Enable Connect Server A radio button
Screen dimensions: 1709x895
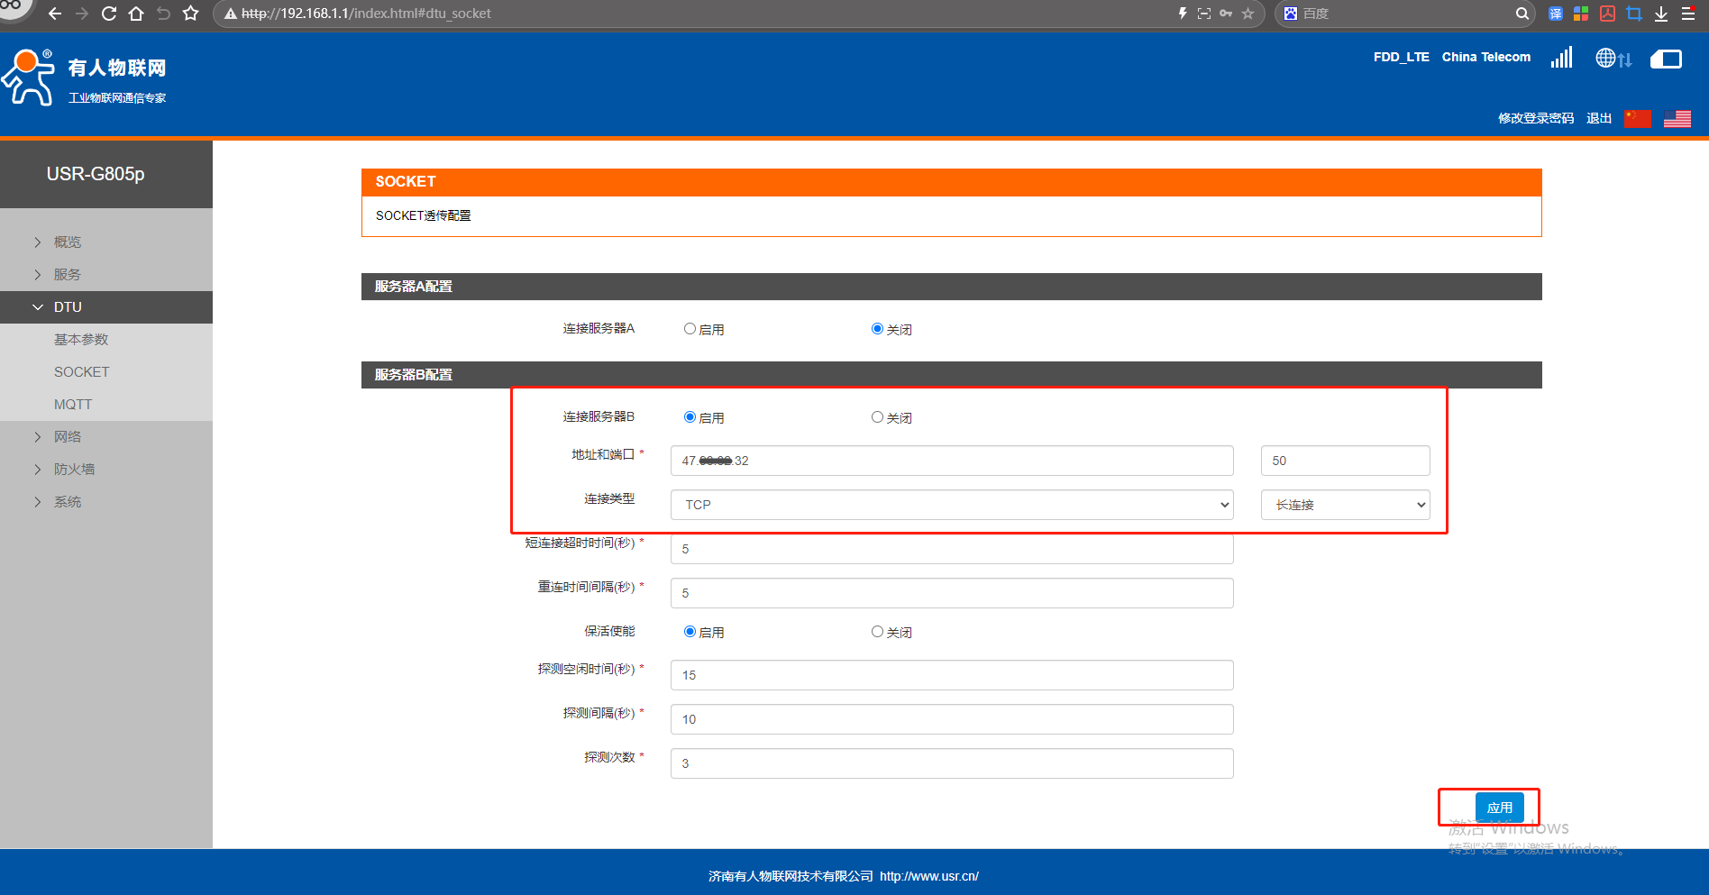coord(690,329)
